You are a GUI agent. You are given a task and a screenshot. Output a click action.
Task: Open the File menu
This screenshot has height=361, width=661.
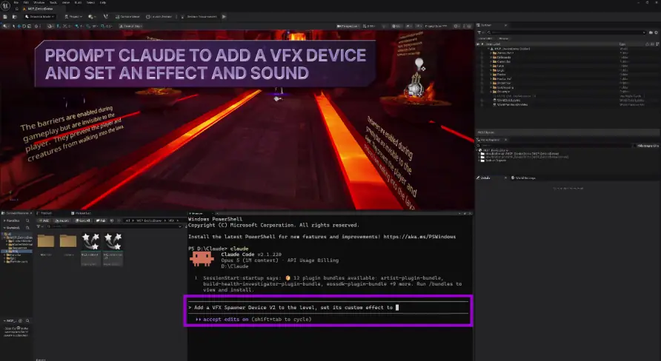pos(16,2)
